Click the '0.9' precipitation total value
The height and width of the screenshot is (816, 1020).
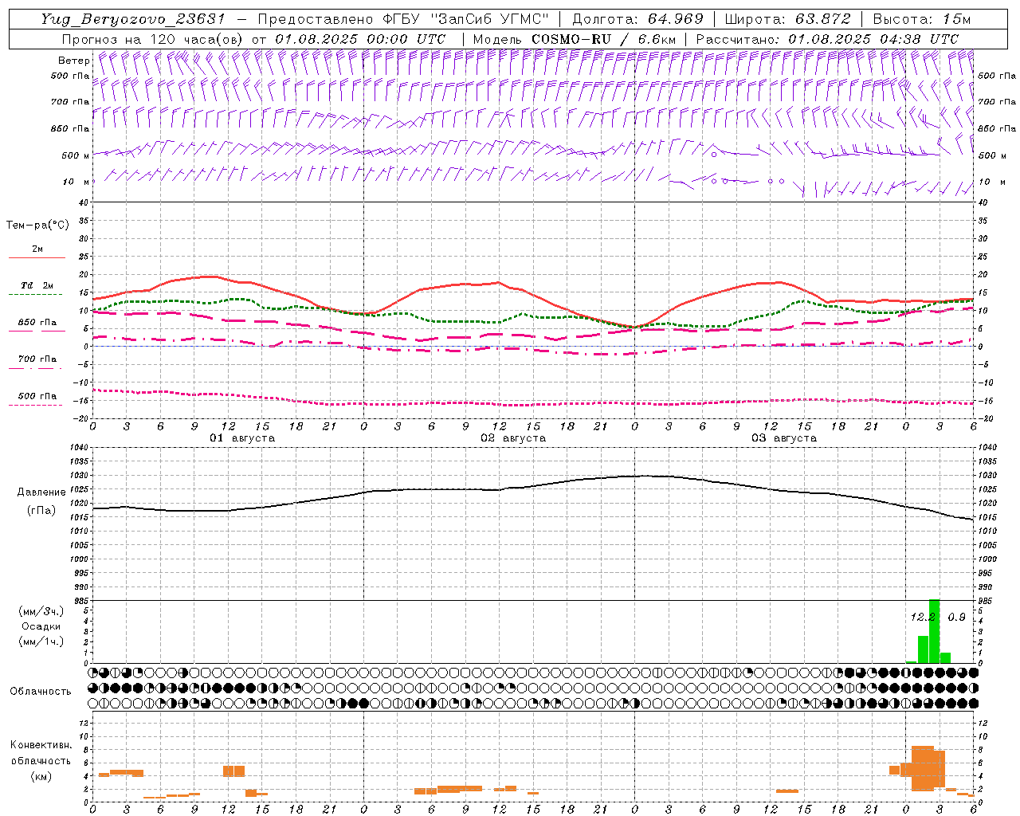[957, 617]
